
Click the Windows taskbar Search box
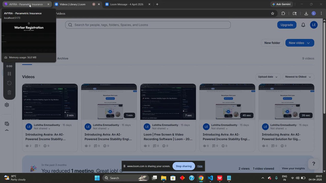pyautogui.click(x=126, y=178)
